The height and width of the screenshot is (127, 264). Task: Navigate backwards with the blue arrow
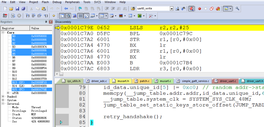pos(66,9)
